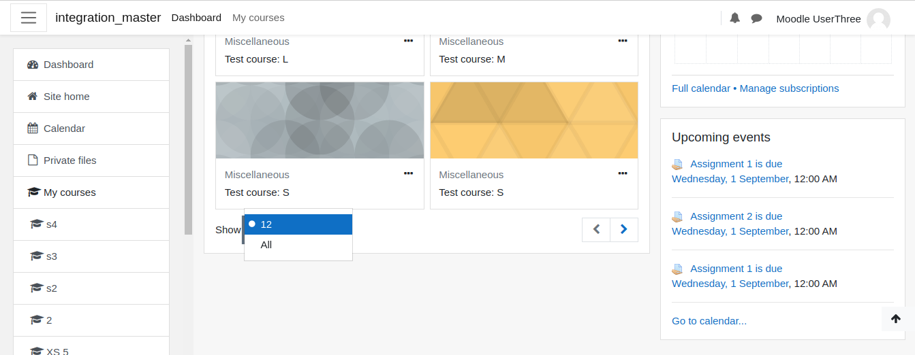This screenshot has height=355, width=915.
Task: Click the graduation cap icon beside course 2
Action: click(x=37, y=320)
